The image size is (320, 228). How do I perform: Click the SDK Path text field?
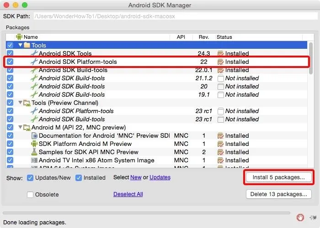[x=176, y=16]
